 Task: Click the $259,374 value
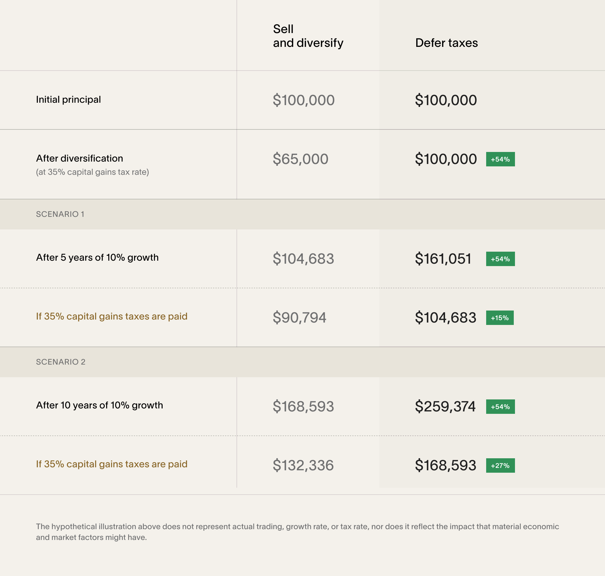tap(445, 407)
